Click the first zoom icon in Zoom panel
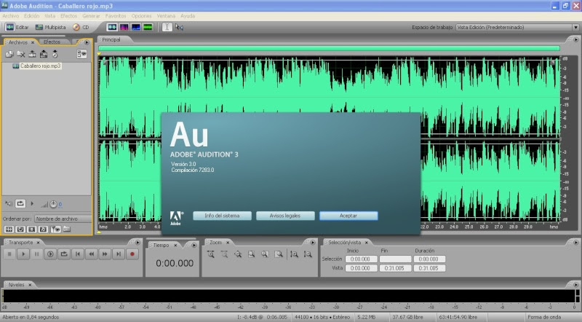Viewport: 582px width, 322px height. 211,254
